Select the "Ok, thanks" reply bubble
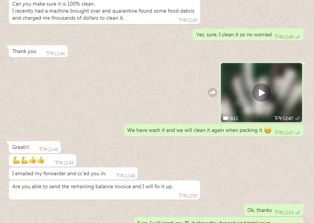 click(274, 210)
